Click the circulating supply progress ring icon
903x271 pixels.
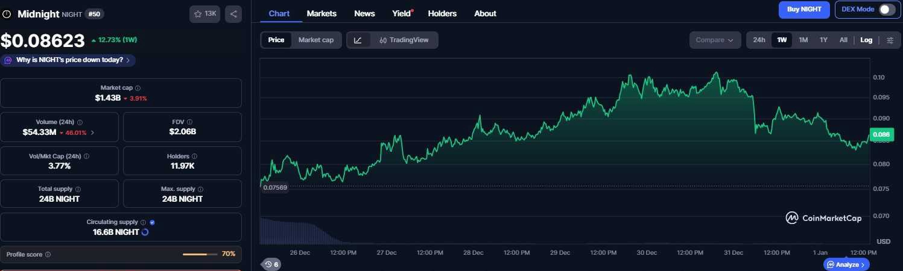point(145,232)
